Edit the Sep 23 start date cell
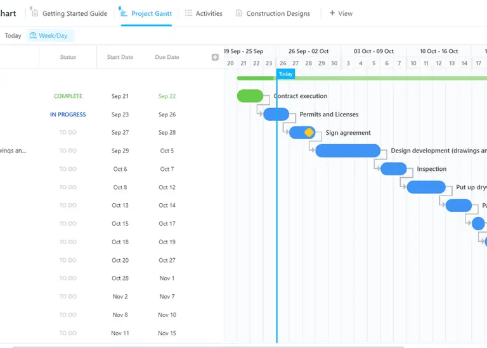The height and width of the screenshot is (348, 487). point(120,115)
